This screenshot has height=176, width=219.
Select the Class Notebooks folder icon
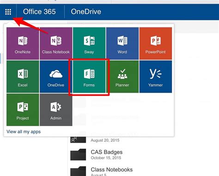click(78, 171)
